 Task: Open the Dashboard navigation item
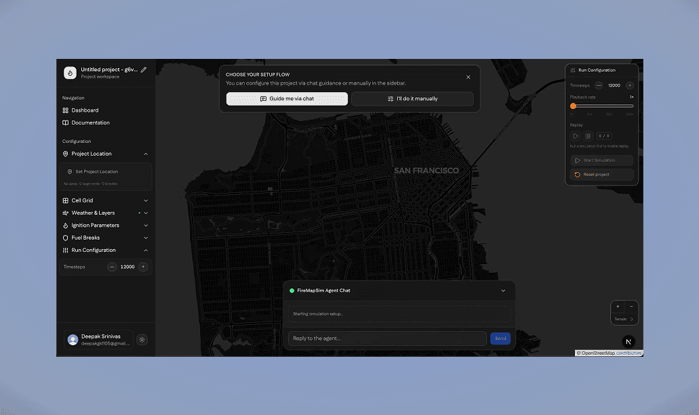[85, 110]
